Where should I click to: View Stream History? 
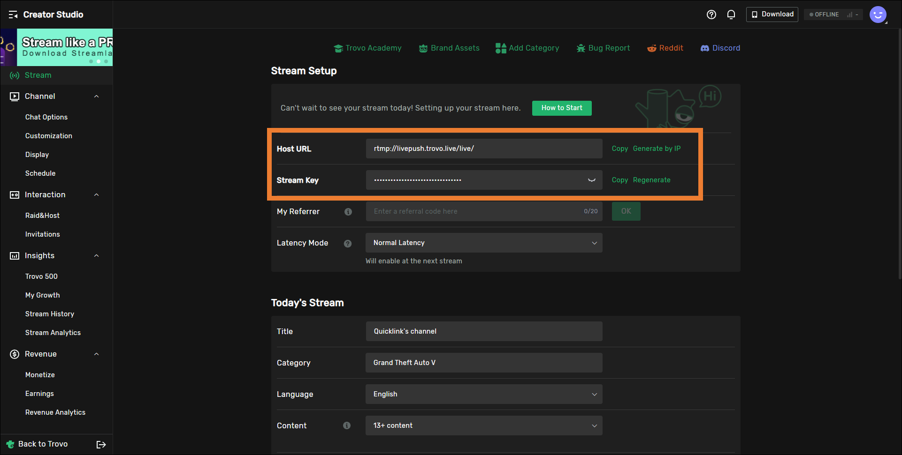tap(50, 314)
